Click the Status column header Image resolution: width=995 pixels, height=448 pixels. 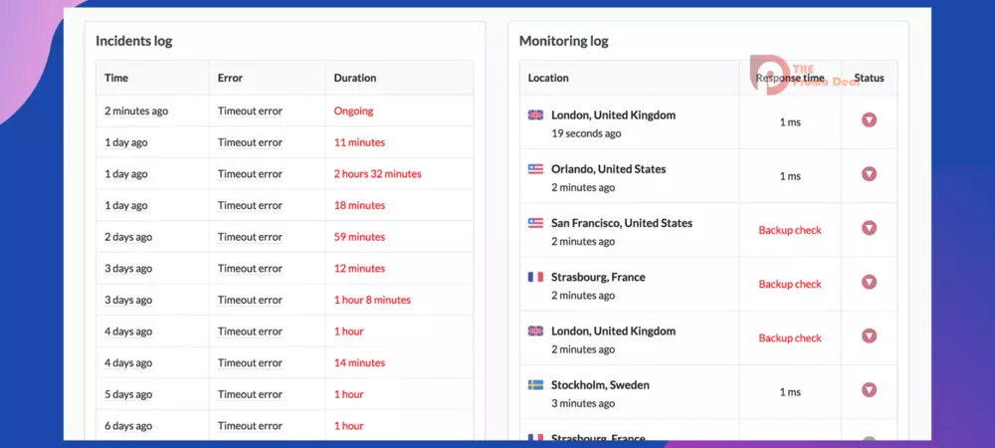pyautogui.click(x=869, y=78)
